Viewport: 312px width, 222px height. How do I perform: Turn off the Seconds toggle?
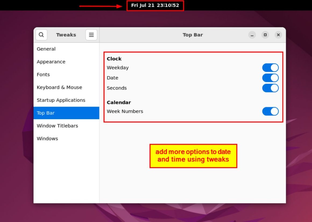pyautogui.click(x=270, y=88)
